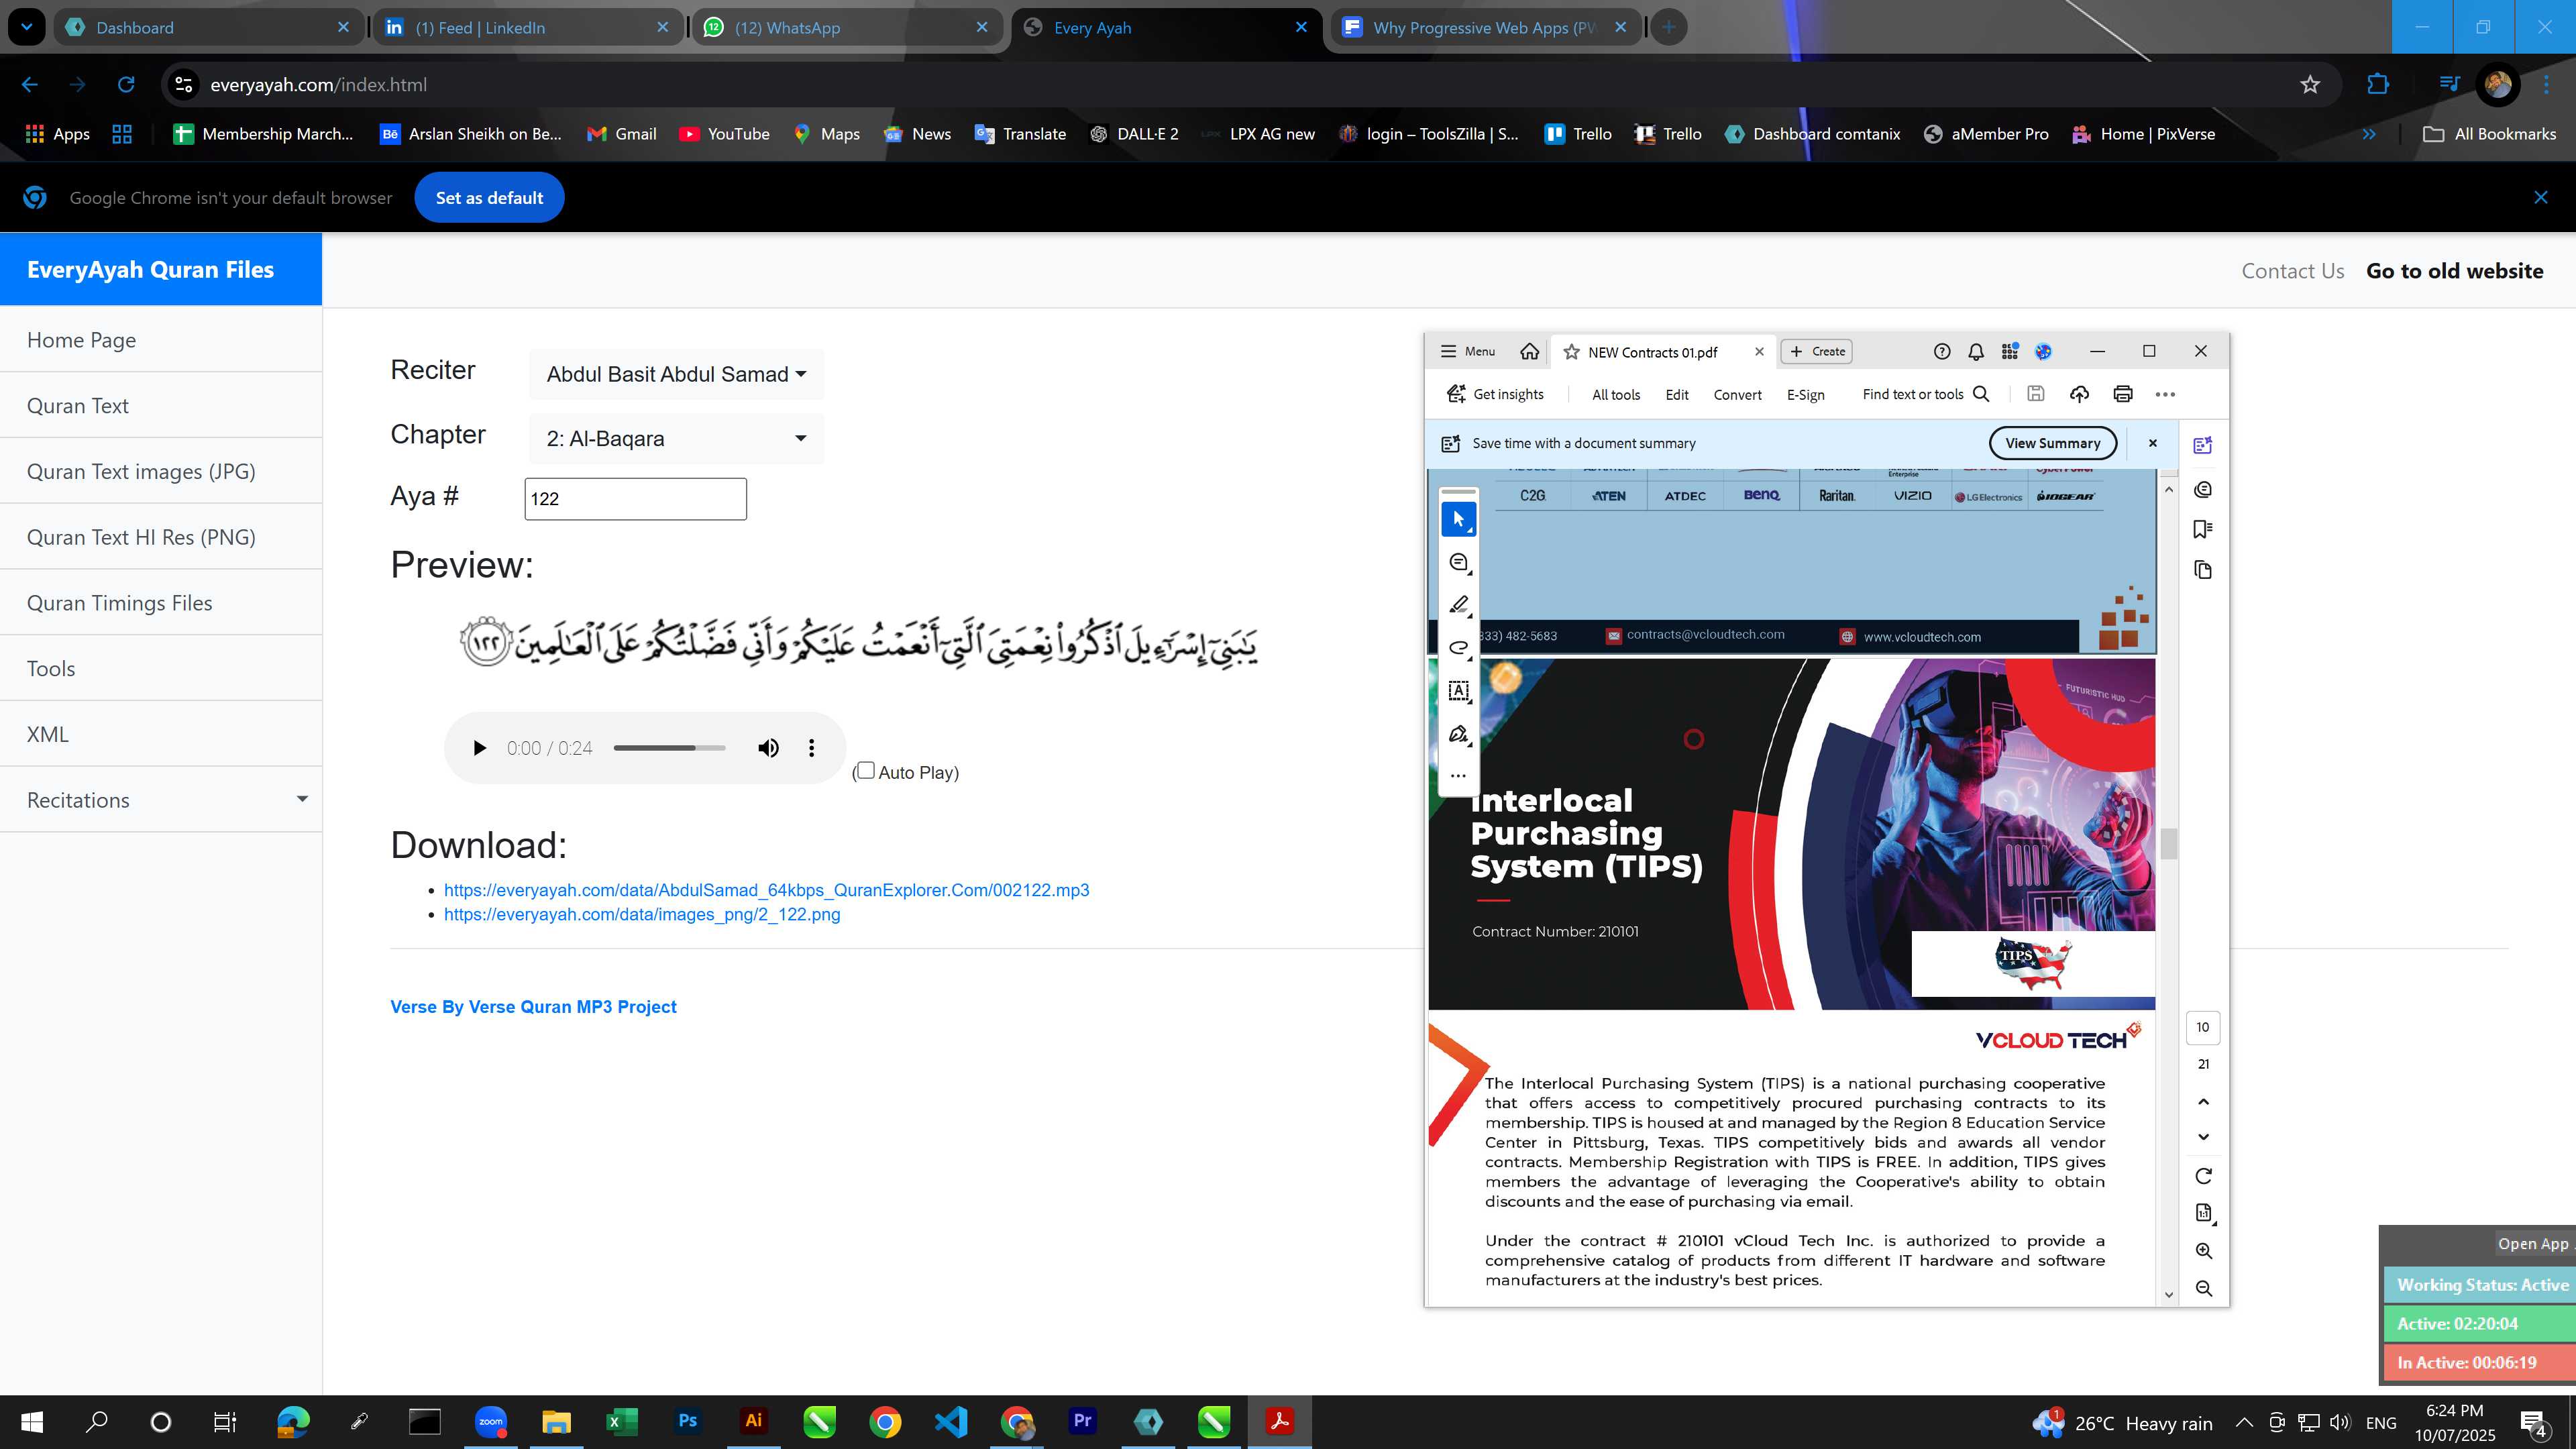Expand the hidden bookmarks chevron
Image resolution: width=2576 pixels, height=1449 pixels.
pos(2369,134)
